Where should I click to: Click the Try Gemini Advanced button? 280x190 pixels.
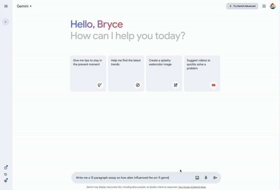pyautogui.click(x=242, y=6)
